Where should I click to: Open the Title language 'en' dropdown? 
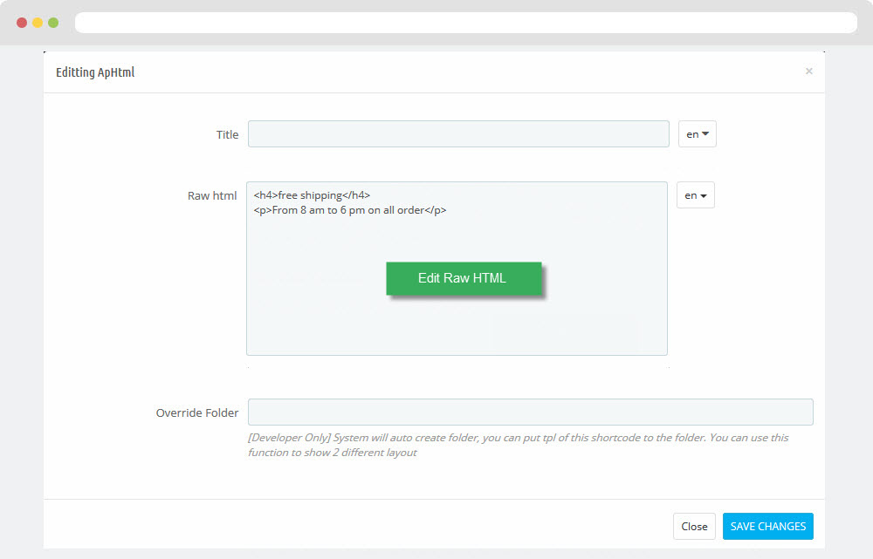[697, 134]
